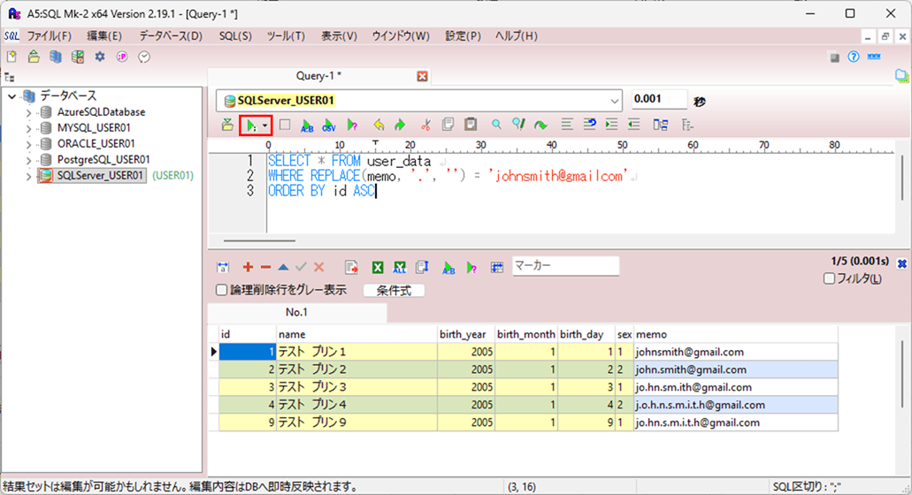Image resolution: width=912 pixels, height=495 pixels.
Task: Click the clock history icon in main toolbar
Action: (143, 57)
